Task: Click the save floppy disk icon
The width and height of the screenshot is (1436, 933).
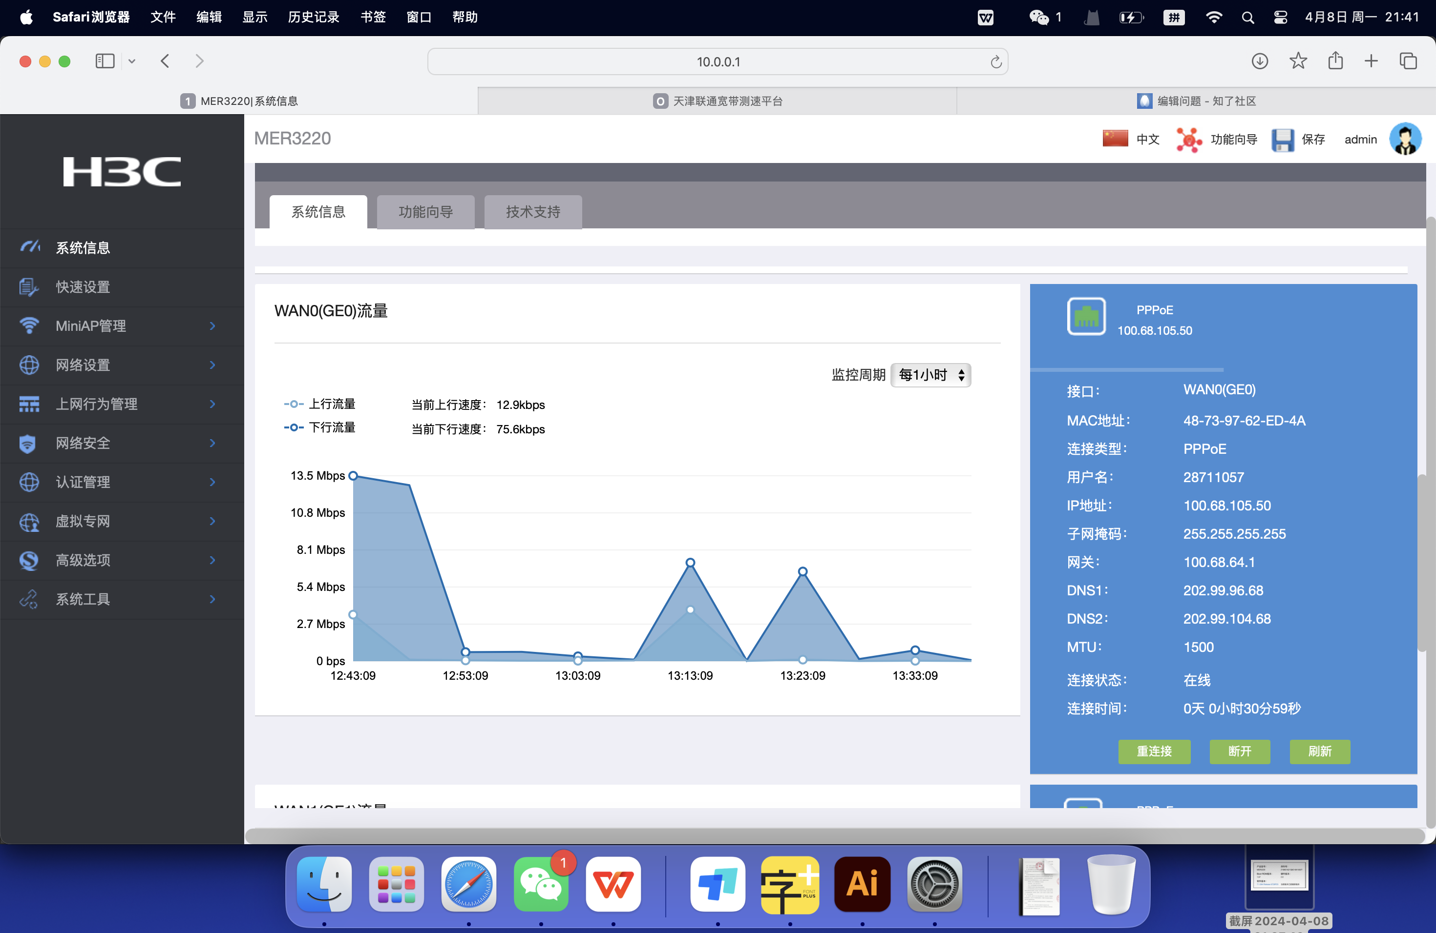Action: [x=1282, y=140]
